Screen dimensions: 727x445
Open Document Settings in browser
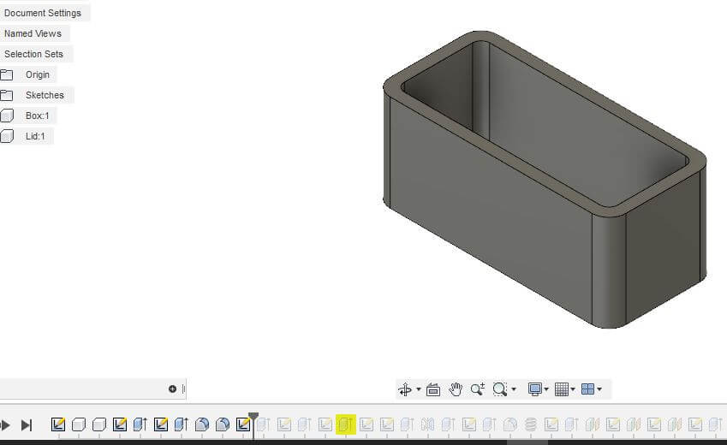point(43,13)
